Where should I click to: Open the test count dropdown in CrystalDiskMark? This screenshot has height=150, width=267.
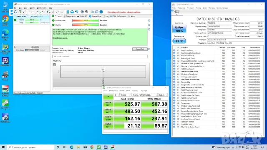pos(117,95)
